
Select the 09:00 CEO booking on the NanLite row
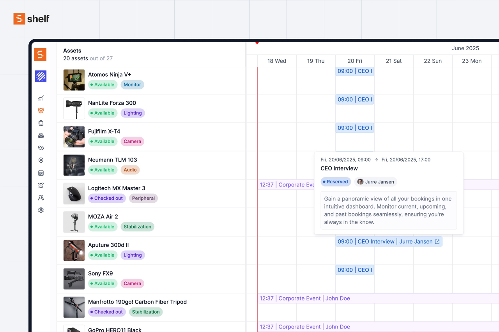354,99
